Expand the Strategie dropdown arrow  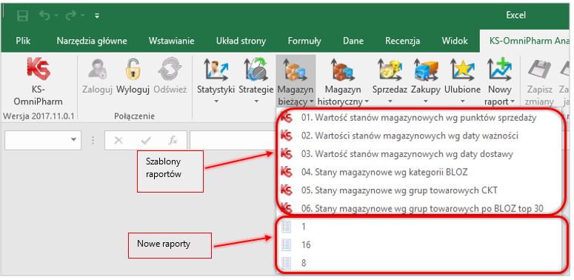(256, 101)
